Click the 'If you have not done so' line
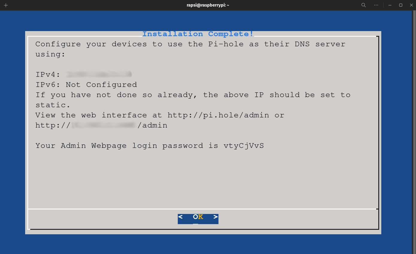 tap(193, 95)
